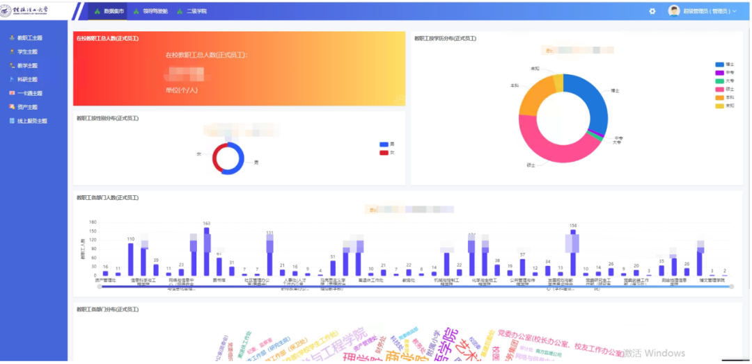Click the 学生主题 sidebar icon
The height and width of the screenshot is (364, 752).
click(x=12, y=51)
